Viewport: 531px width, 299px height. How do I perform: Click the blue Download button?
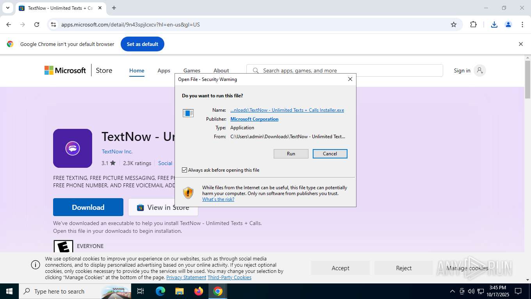[x=88, y=207]
